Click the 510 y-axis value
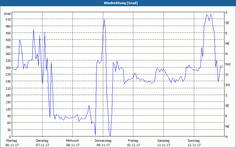The image size is (236, 148). 8,19
